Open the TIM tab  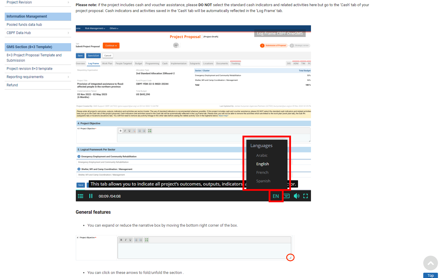coord(303,63)
